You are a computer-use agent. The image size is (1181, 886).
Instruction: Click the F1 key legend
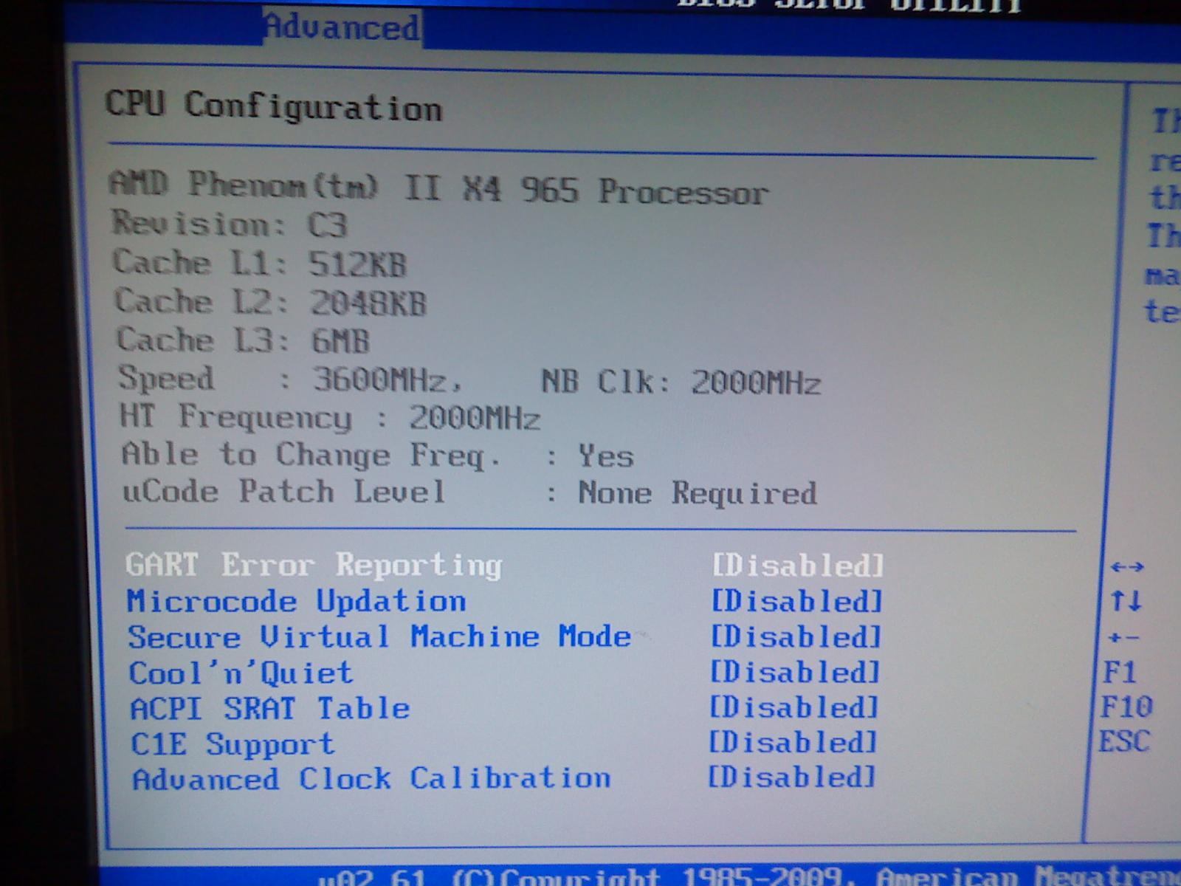pyautogui.click(x=1120, y=672)
